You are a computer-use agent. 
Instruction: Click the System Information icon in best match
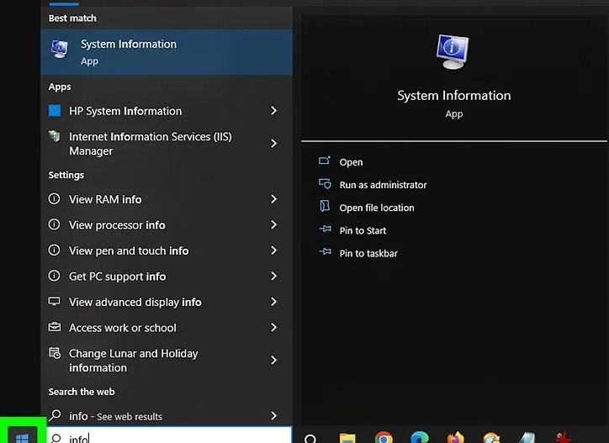tap(60, 49)
